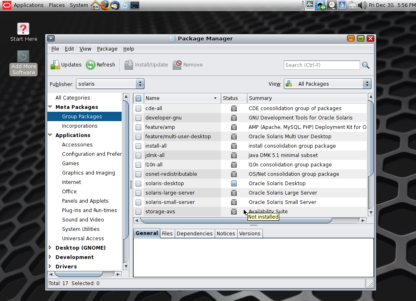Expand the Drivers category

[x=50, y=266]
